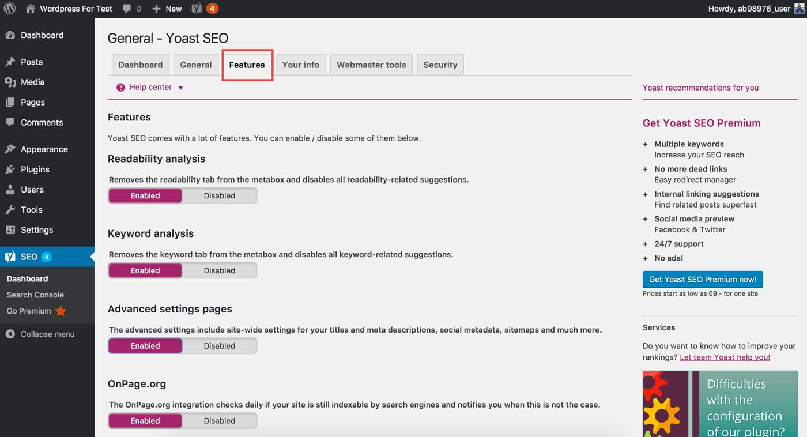Click the Help center question mark icon
Image resolution: width=807 pixels, height=437 pixels.
click(x=120, y=87)
